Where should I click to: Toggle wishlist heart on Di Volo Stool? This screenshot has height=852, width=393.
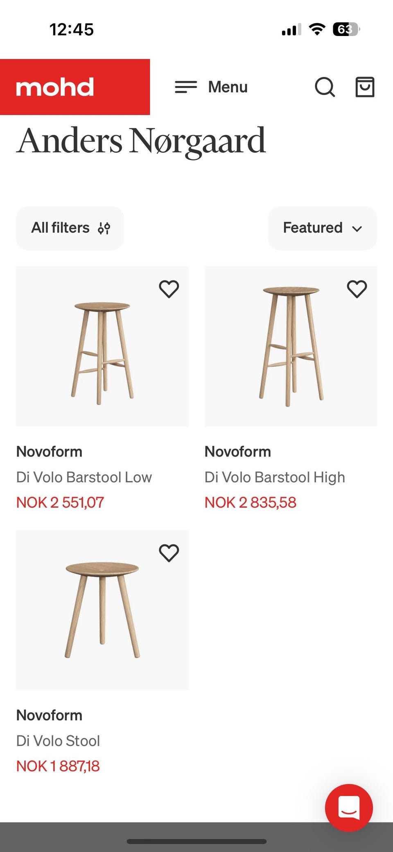tap(169, 553)
